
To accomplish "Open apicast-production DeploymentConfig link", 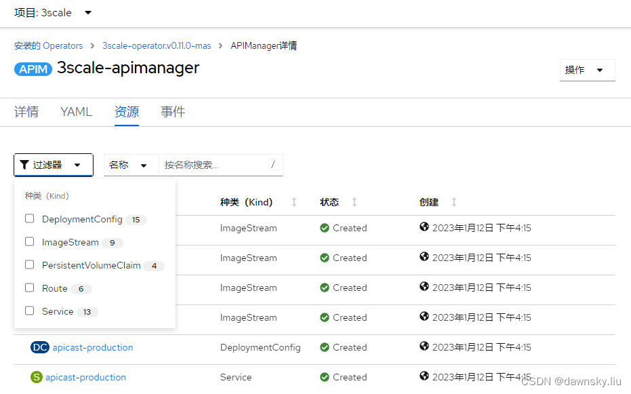I will [x=93, y=347].
